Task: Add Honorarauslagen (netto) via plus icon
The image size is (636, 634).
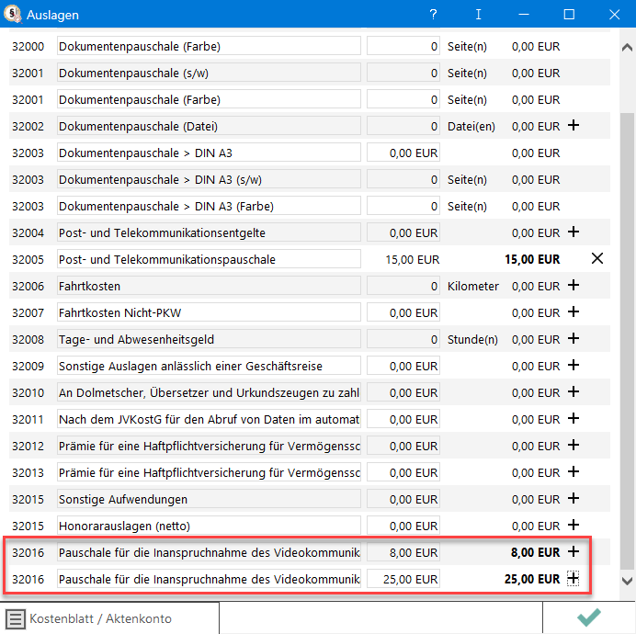Action: 574,525
